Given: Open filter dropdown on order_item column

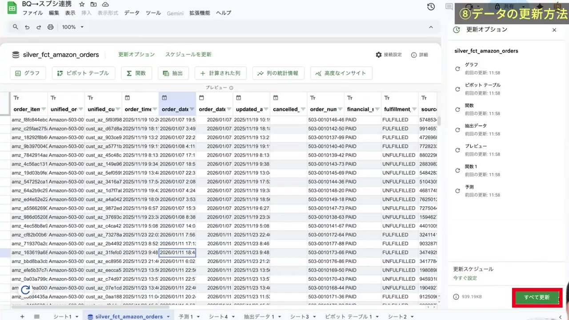Looking at the screenshot, I should pyautogui.click(x=44, y=109).
